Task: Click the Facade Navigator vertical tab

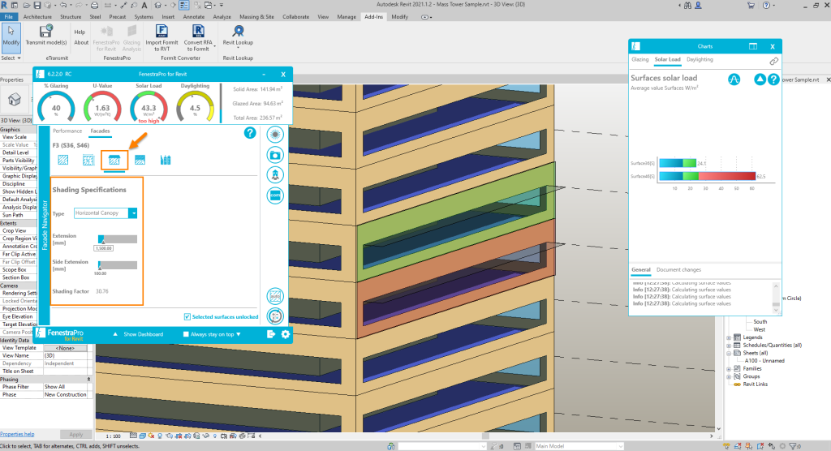Action: click(45, 225)
